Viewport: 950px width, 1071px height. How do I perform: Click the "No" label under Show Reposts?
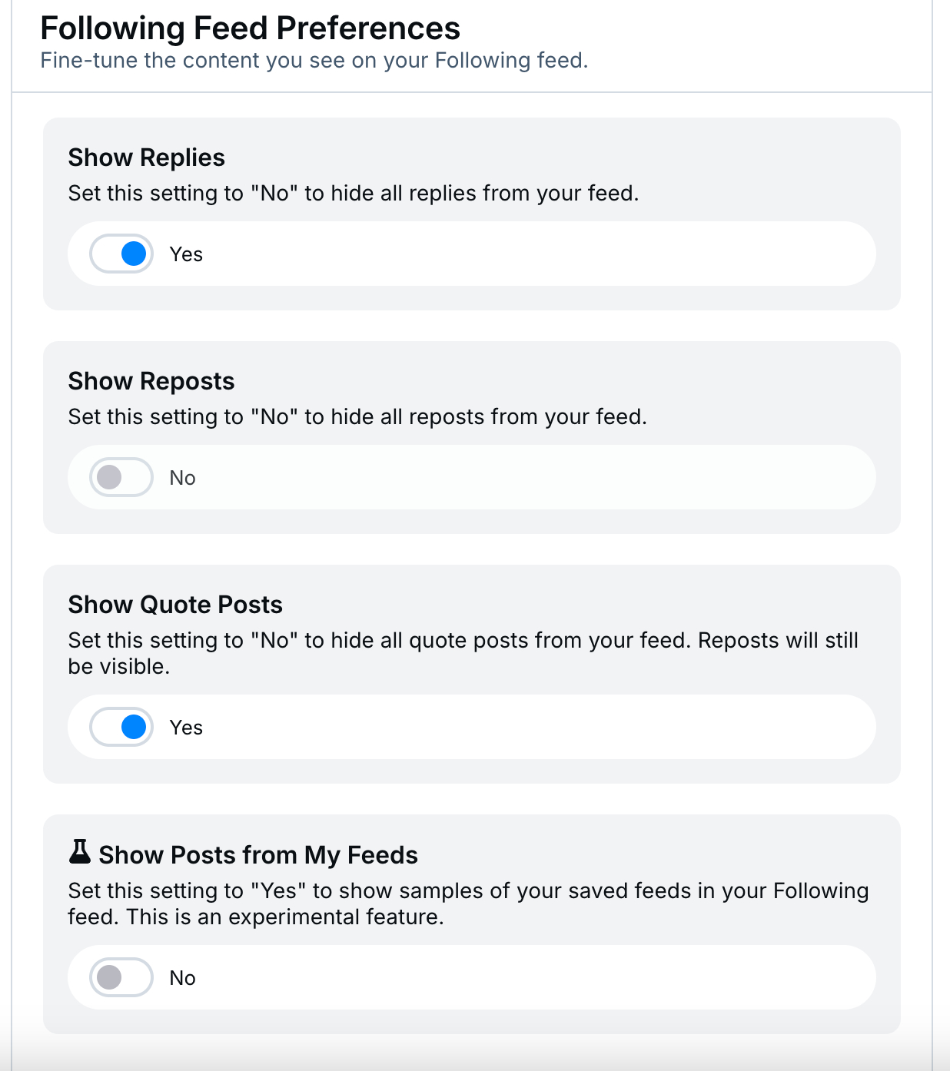click(183, 478)
